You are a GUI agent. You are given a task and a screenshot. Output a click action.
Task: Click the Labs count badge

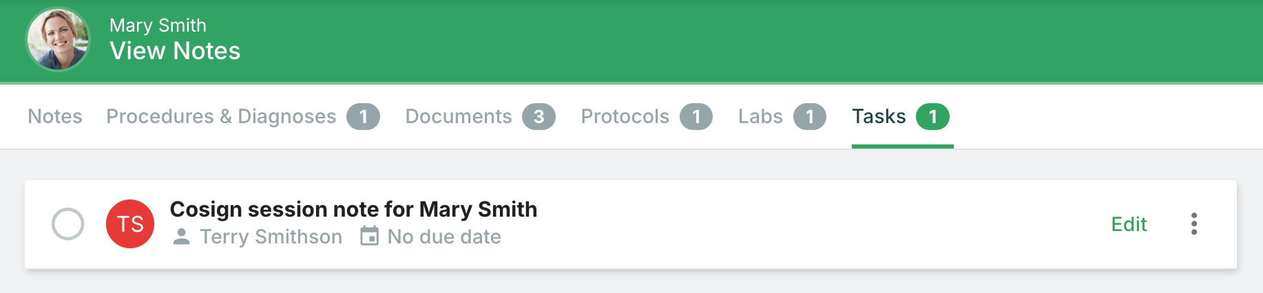pos(810,117)
